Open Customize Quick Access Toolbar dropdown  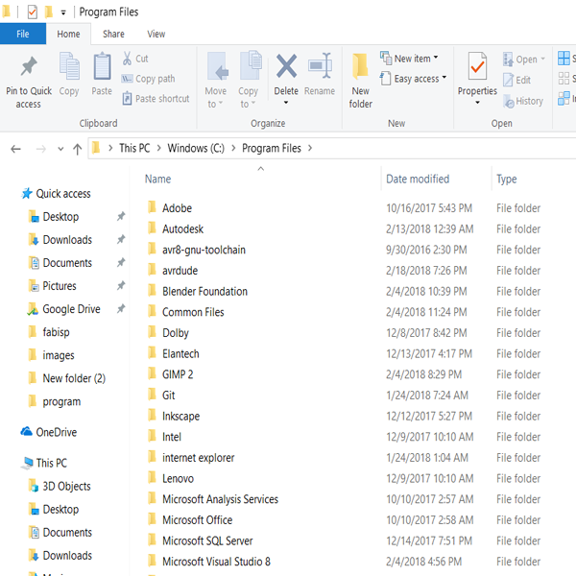coord(63,12)
